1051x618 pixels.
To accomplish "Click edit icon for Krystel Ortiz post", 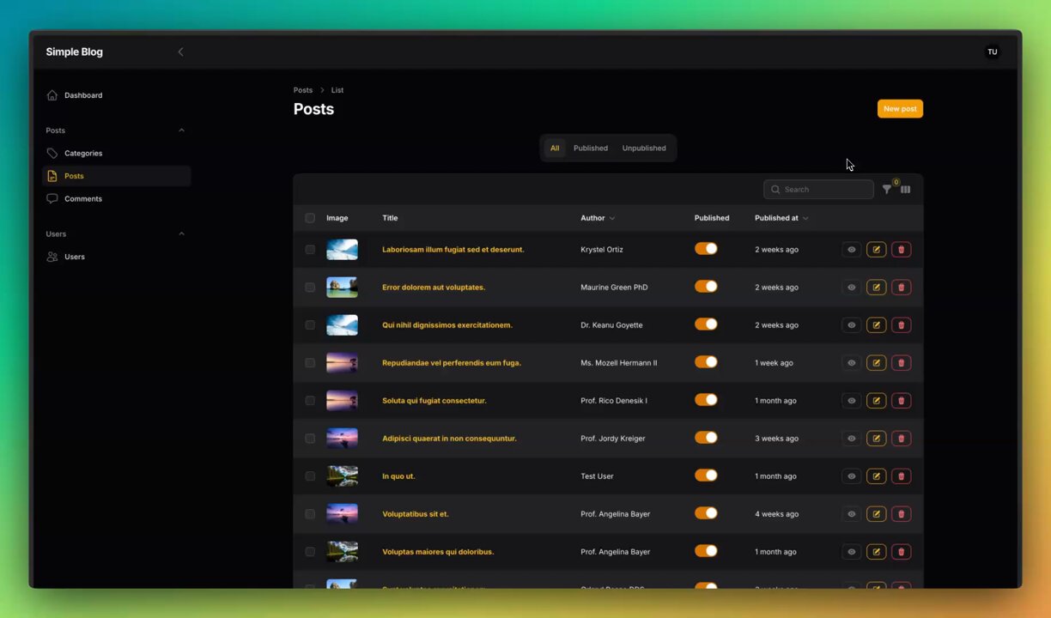I will click(x=876, y=250).
